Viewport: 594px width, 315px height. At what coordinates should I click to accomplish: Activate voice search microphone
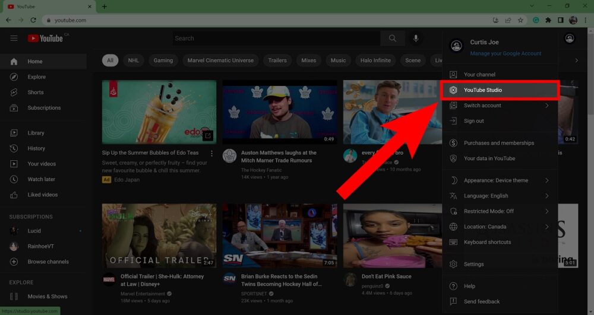(416, 39)
